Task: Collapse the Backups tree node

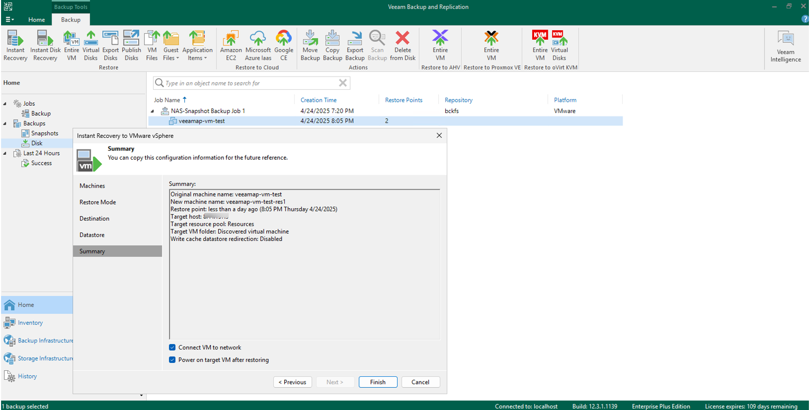Action: click(5, 124)
